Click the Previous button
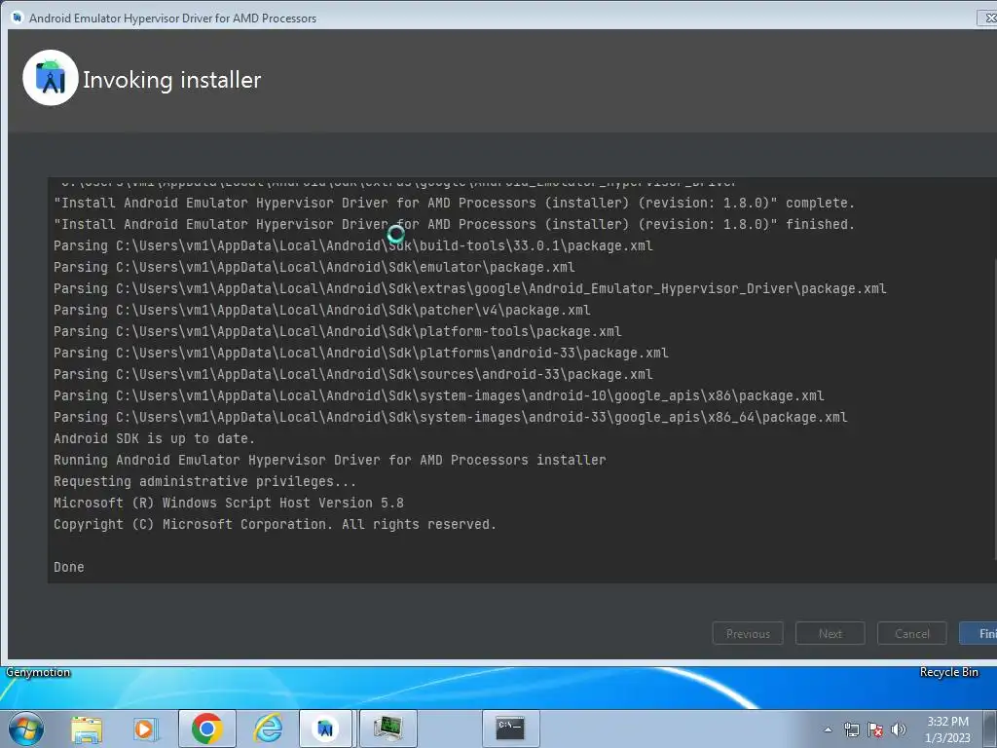Image resolution: width=997 pixels, height=748 pixels. [x=748, y=633]
